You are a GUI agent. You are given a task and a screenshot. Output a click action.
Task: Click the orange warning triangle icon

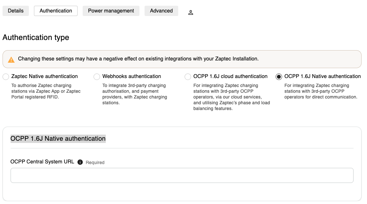tap(11, 60)
